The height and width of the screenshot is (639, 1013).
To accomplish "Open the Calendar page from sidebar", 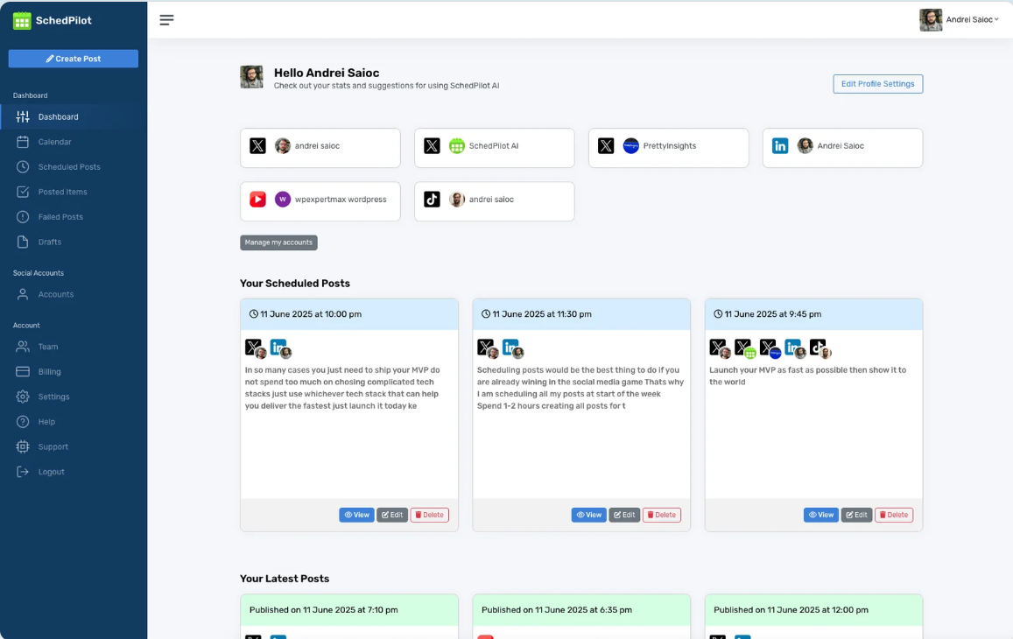I will pyautogui.click(x=54, y=142).
